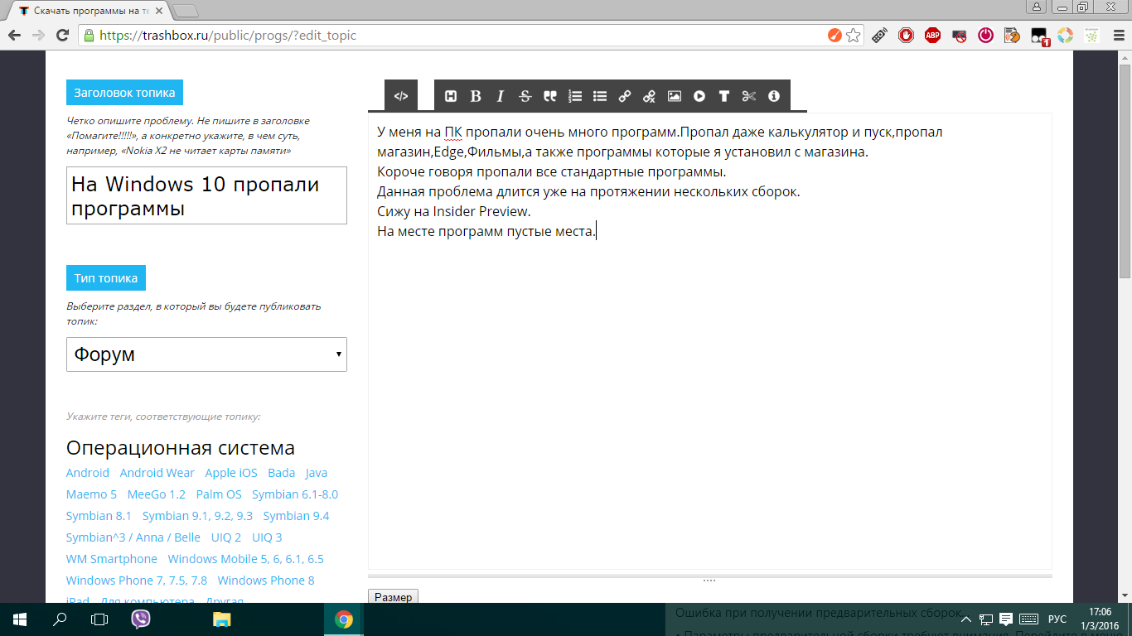
Task: Open Adblock Plus extension
Action: (932, 36)
